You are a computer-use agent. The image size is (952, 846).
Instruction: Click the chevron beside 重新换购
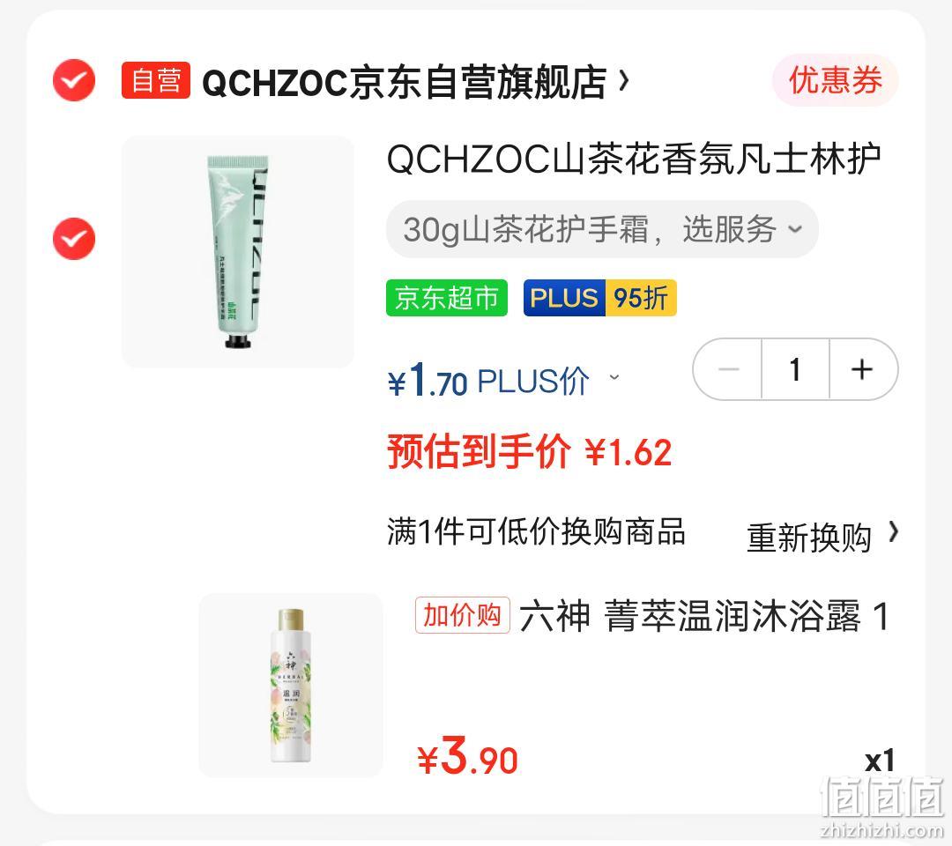tap(892, 531)
